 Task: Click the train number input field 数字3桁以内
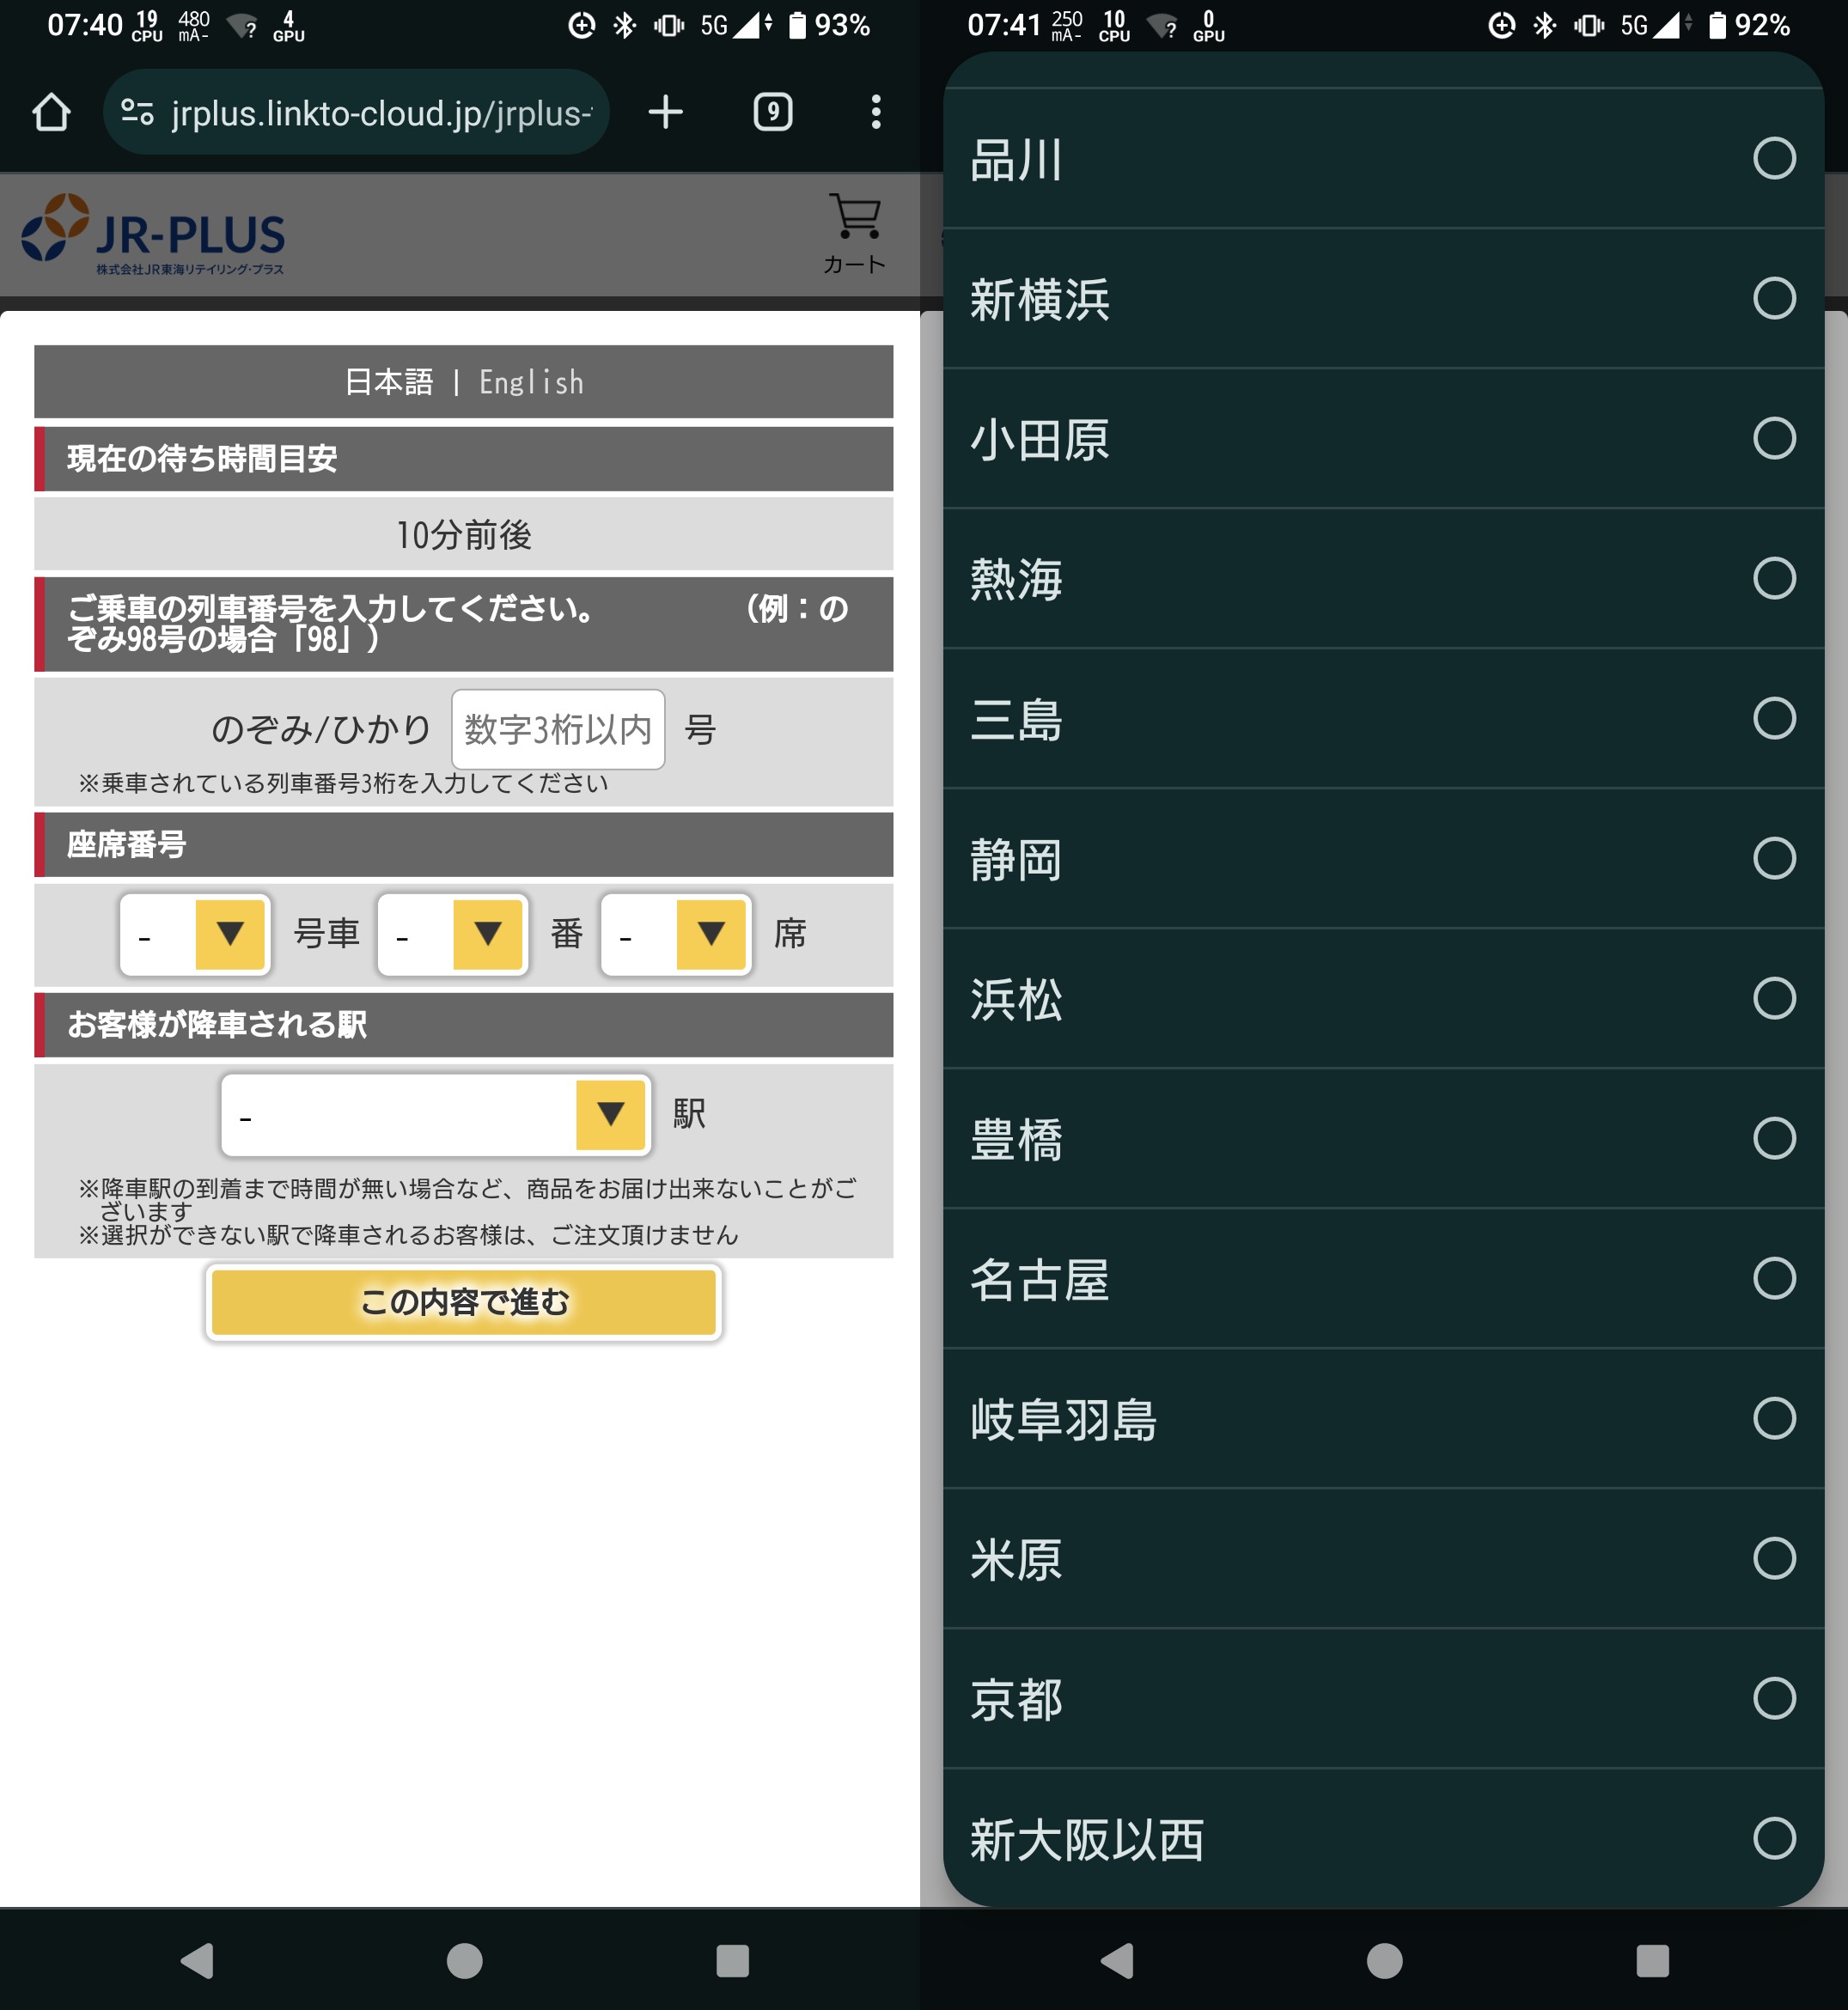click(557, 729)
